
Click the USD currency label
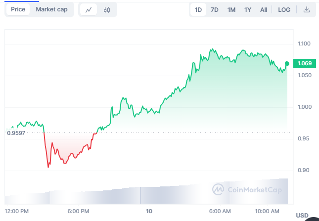click(302, 215)
